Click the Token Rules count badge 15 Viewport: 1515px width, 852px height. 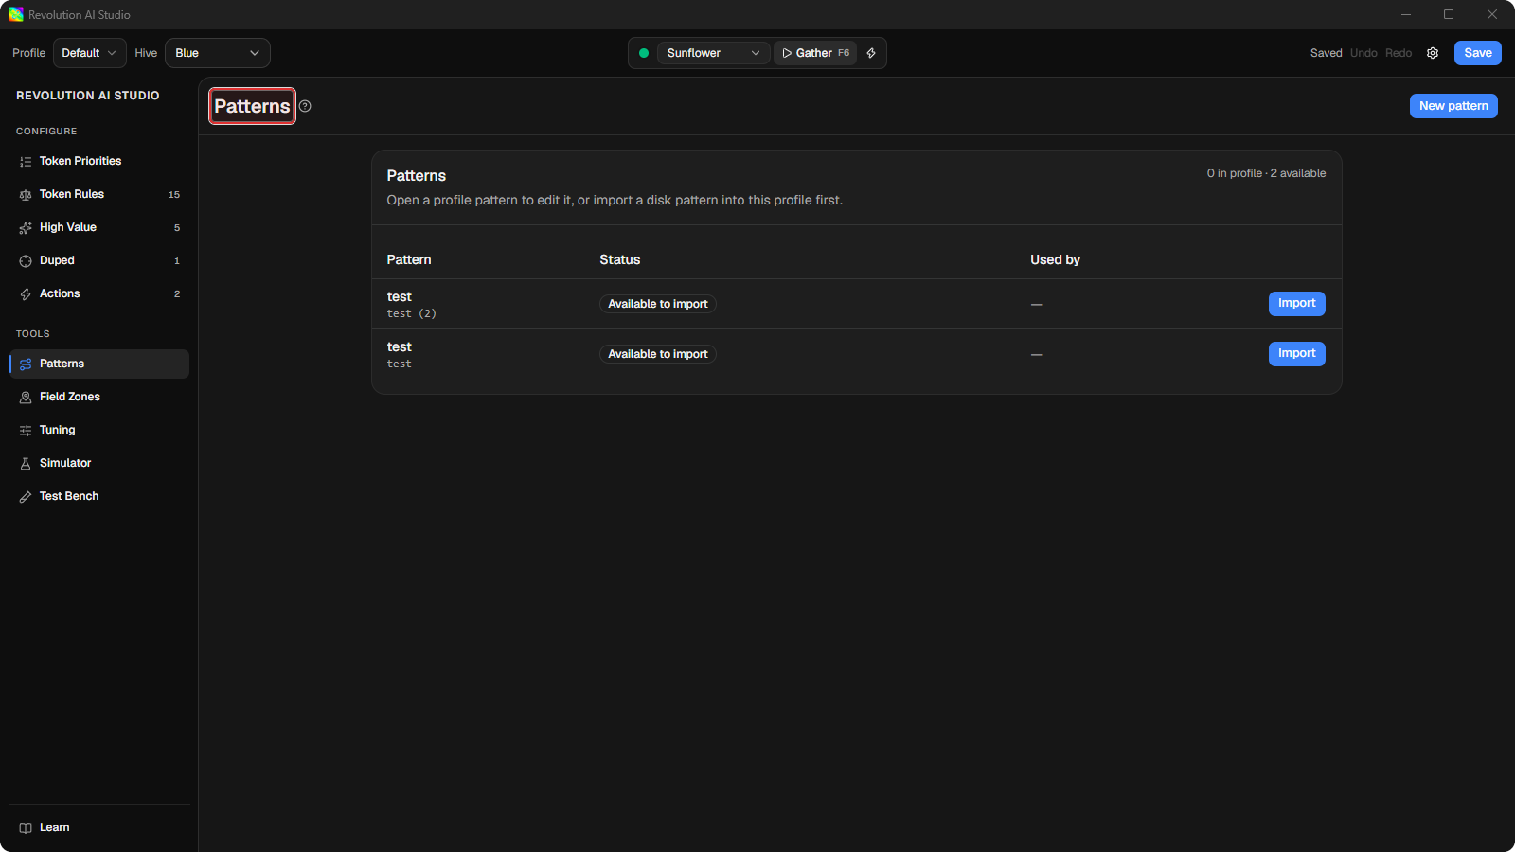click(174, 195)
